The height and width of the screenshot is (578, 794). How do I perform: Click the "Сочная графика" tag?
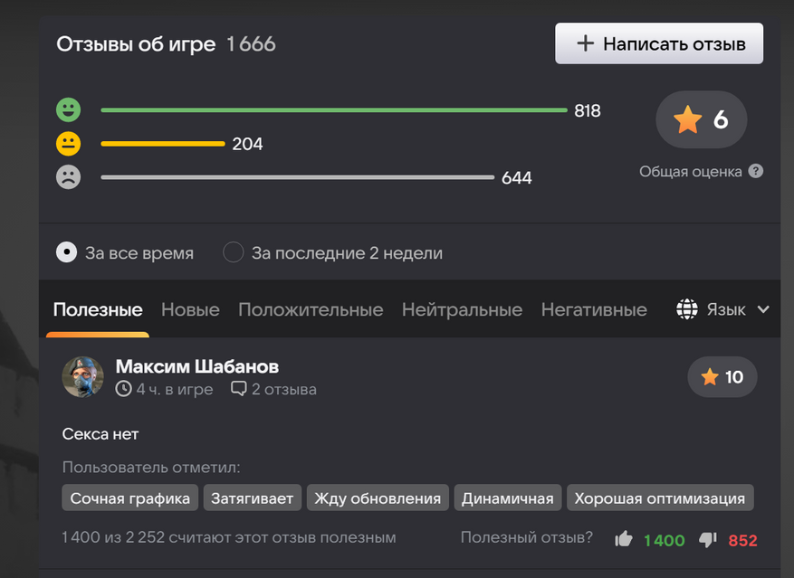pos(130,498)
